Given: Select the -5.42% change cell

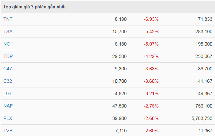Looking at the screenshot, I should coord(151,32).
